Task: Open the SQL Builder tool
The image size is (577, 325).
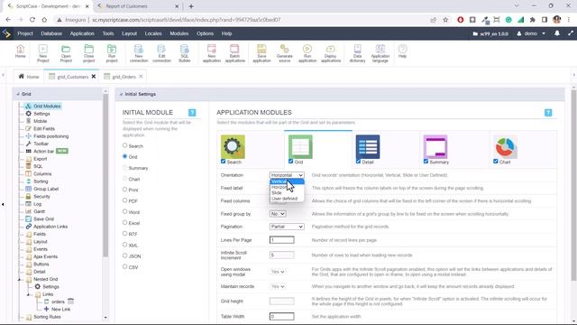Action: [x=184, y=53]
